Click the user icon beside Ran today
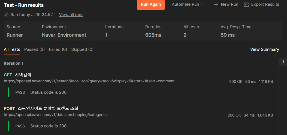 (7, 15)
